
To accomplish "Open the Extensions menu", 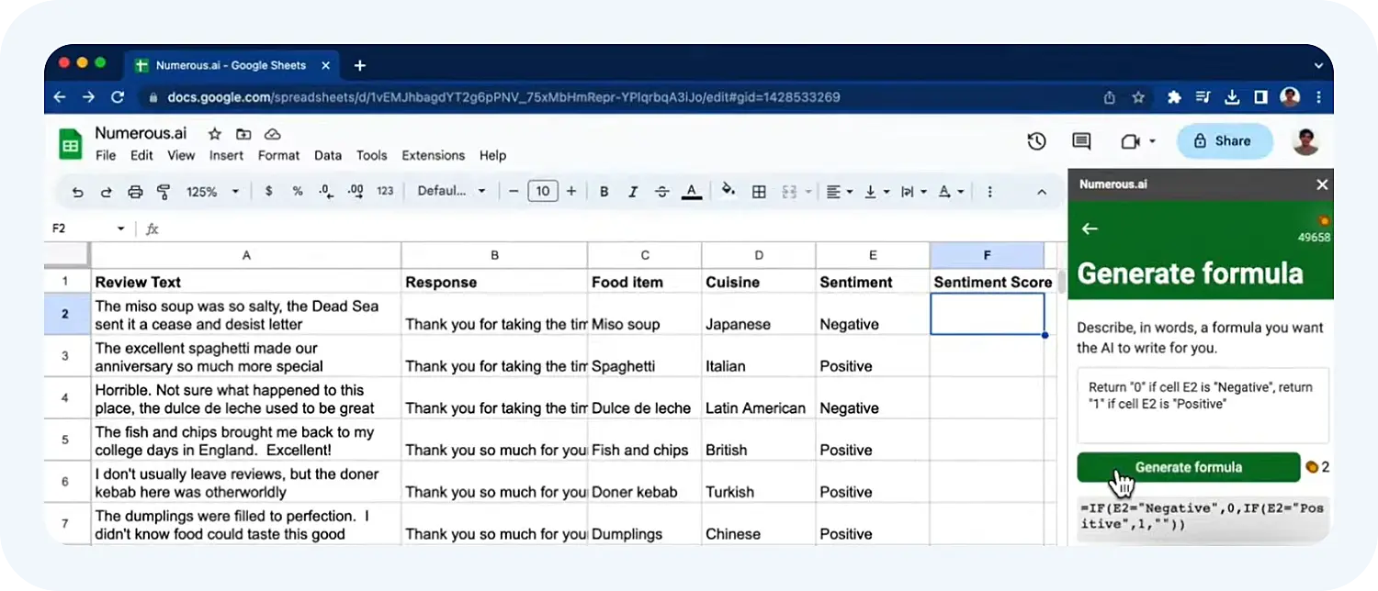I will point(433,155).
